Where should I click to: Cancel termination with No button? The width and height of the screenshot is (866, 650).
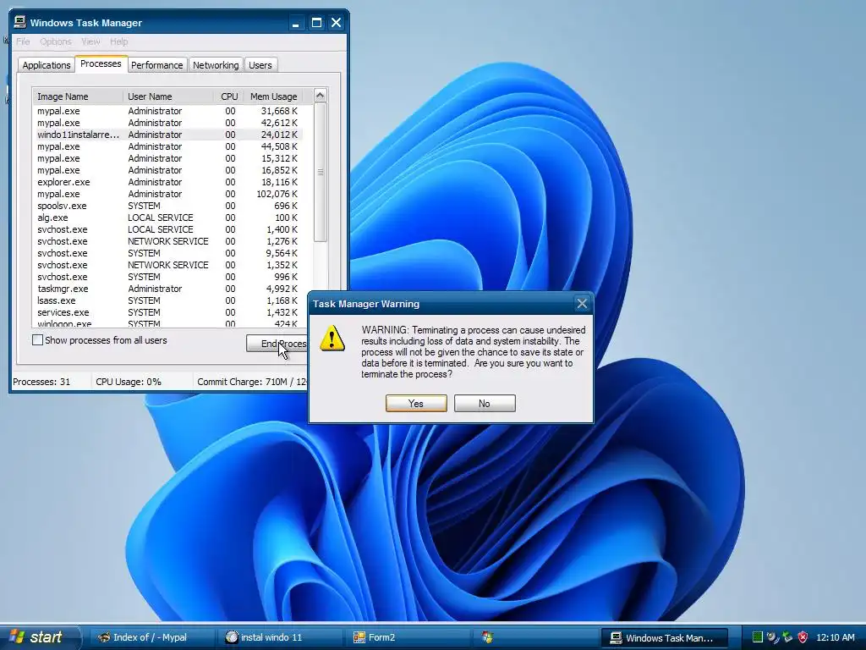tap(485, 404)
